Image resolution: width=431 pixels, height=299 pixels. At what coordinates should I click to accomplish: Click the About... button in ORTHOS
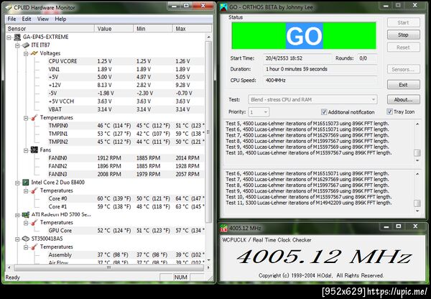[403, 100]
